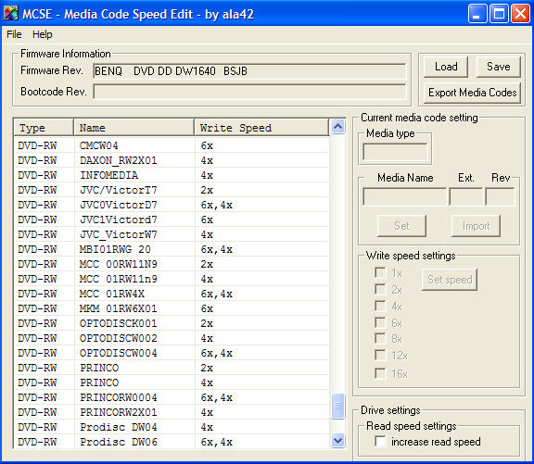The image size is (534, 464).
Task: Click the Save button
Action: pos(499,67)
